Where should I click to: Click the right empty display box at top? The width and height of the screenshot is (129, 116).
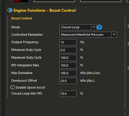tap(101, 1)
